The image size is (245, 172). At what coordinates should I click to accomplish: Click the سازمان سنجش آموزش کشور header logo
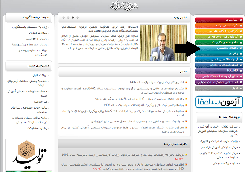124,6
